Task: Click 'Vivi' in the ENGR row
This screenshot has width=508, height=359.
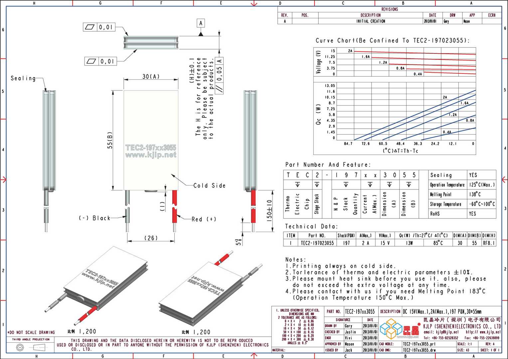Action: (x=348, y=338)
